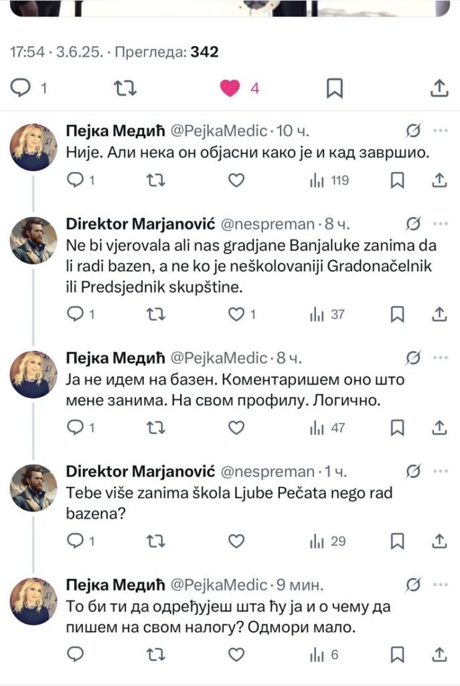The image size is (460, 686).
Task: View analytics showing 29 views
Action: click(327, 541)
